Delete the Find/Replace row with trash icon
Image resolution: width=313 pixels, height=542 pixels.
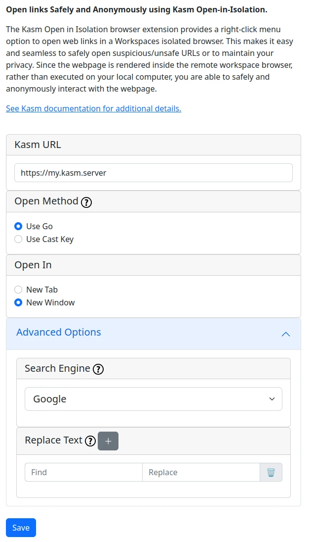click(x=271, y=472)
